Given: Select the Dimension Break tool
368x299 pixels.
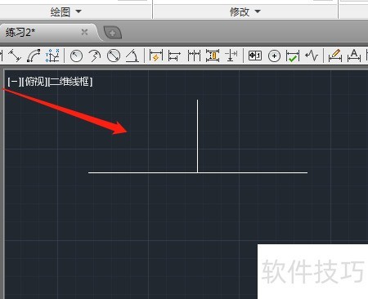Looking at the screenshot, I should click(x=231, y=56).
